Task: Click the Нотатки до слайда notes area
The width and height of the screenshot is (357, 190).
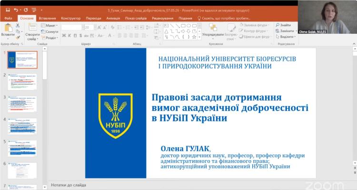Action: [68, 185]
